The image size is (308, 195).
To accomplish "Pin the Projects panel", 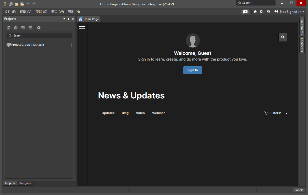I will point(69,19).
